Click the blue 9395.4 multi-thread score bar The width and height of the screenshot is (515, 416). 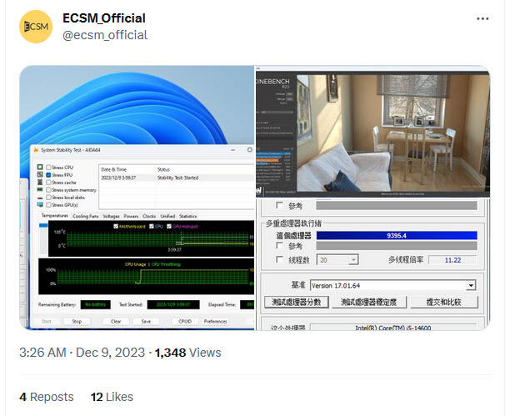pos(397,236)
